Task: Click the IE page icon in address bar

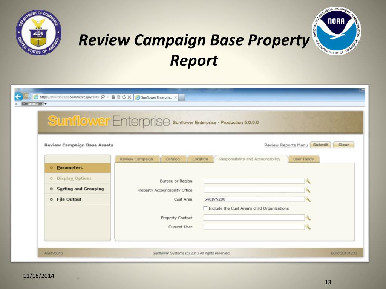Action: coord(36,97)
